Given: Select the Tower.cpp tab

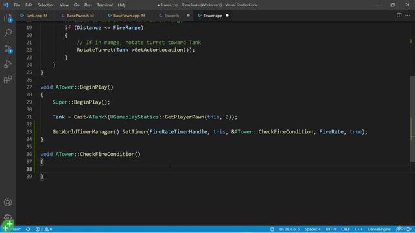Looking at the screenshot, I should click(213, 16).
